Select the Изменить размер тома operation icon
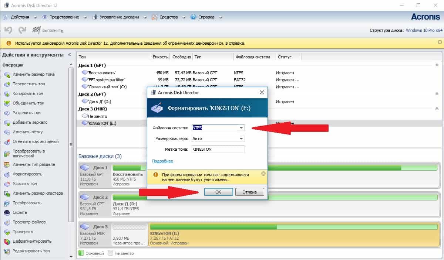The height and width of the screenshot is (260, 444). click(x=7, y=75)
